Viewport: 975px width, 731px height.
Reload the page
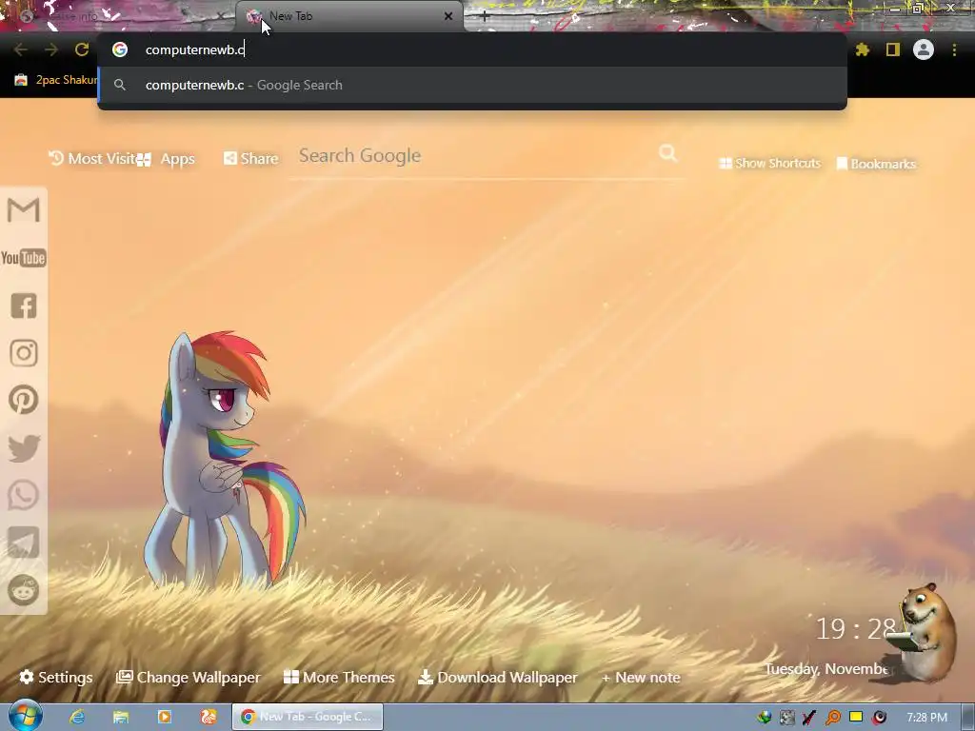click(82, 49)
